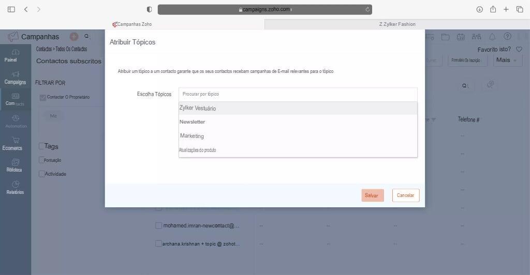The height and width of the screenshot is (275, 530).
Task: Open the Automation sidebar icon
Action: pos(16,118)
